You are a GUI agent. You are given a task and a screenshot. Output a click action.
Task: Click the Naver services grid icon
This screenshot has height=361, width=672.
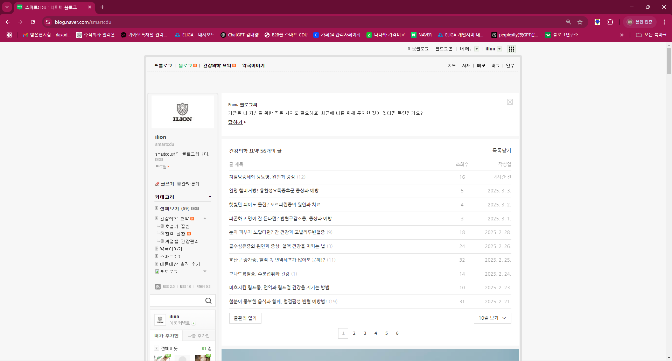511,49
